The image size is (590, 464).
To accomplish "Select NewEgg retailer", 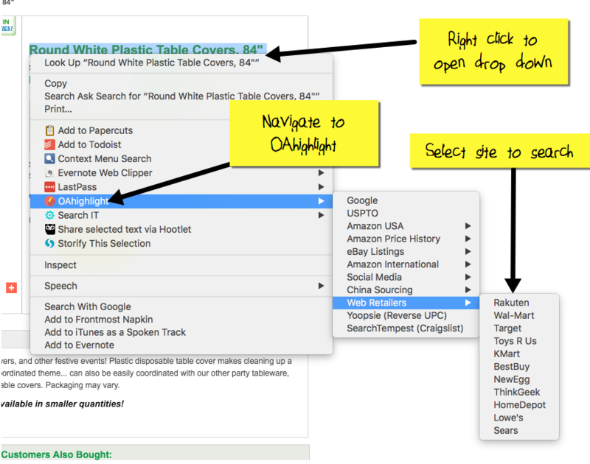I will coord(519,379).
